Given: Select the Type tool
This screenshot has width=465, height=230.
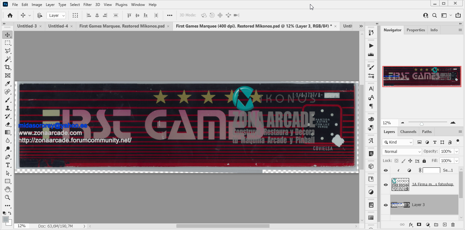Looking at the screenshot, I should [x=8, y=165].
